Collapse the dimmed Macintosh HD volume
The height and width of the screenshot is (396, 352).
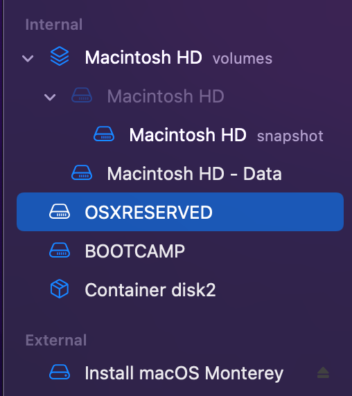click(50, 97)
